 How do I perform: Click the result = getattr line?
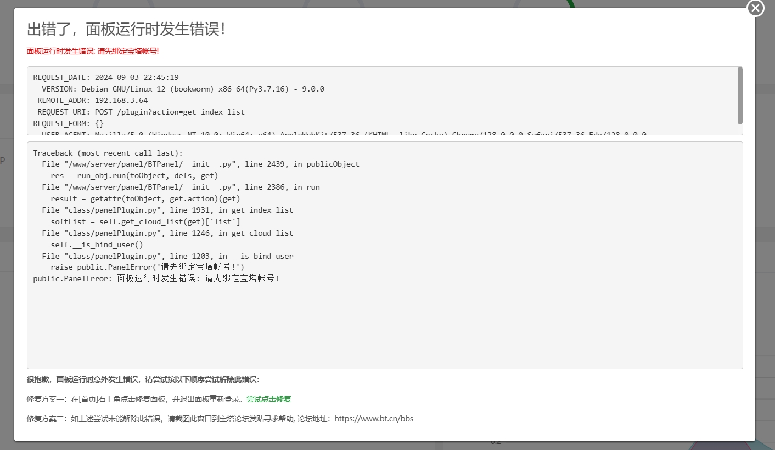pyautogui.click(x=145, y=199)
